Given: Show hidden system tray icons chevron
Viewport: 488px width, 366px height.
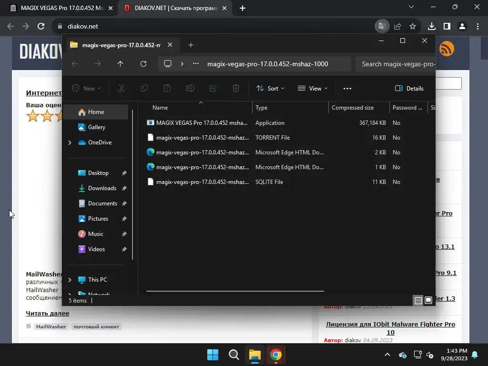Looking at the screenshot, I should [x=387, y=355].
